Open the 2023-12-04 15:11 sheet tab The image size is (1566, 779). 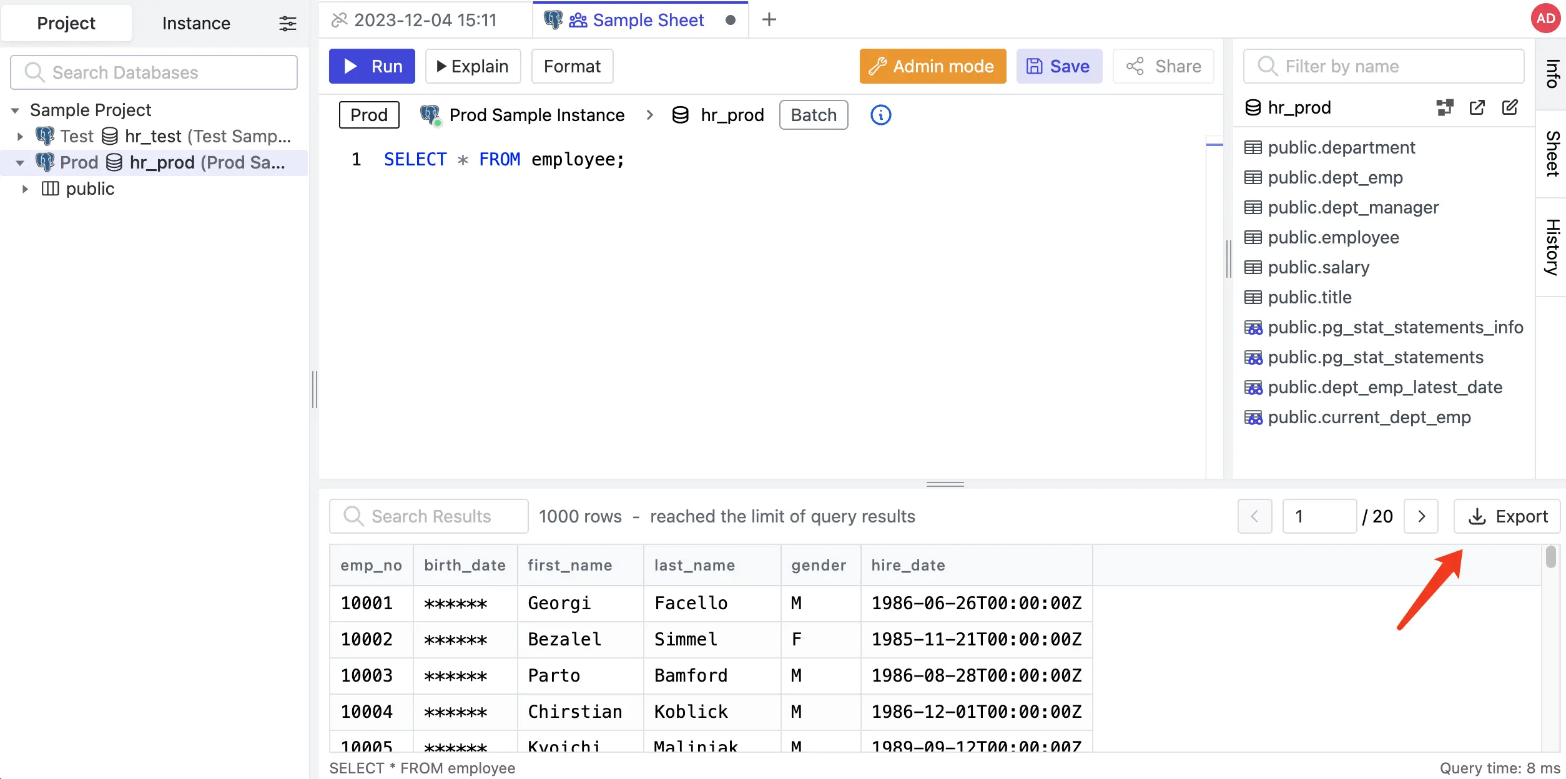(x=425, y=20)
